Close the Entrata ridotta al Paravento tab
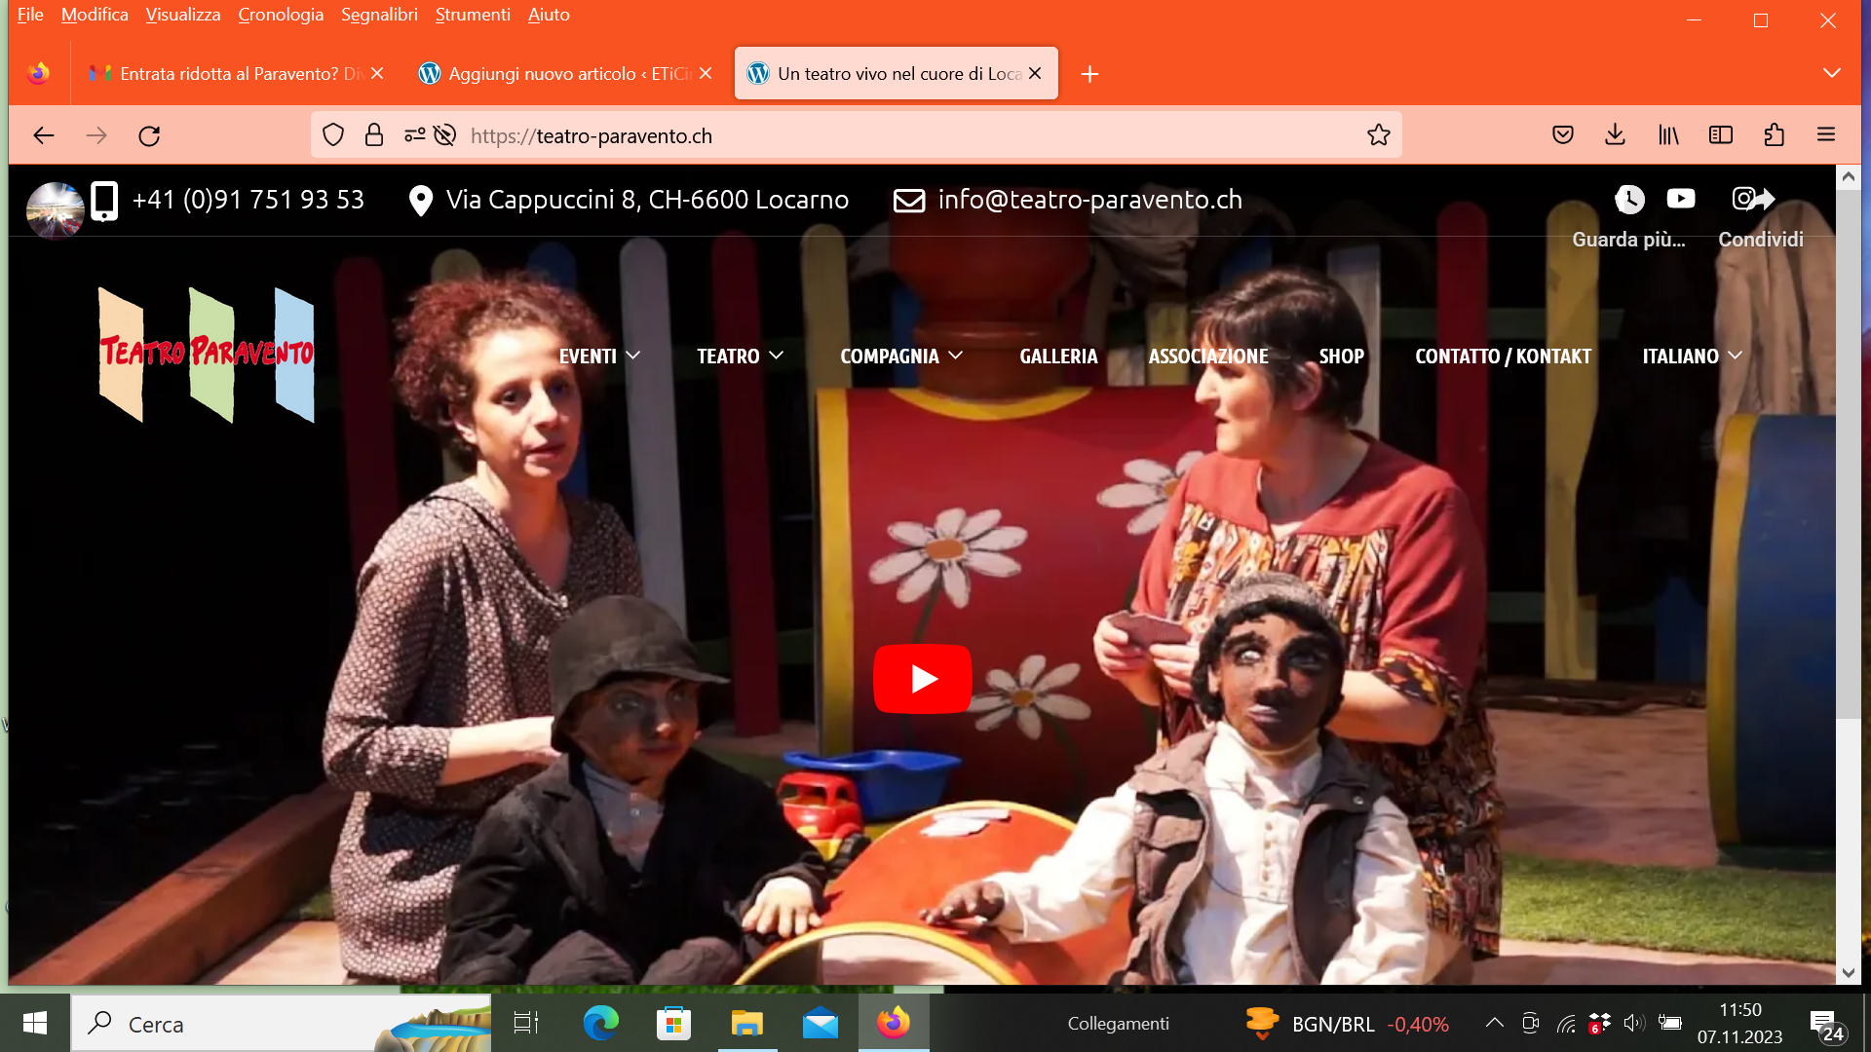1871x1052 pixels. point(377,74)
